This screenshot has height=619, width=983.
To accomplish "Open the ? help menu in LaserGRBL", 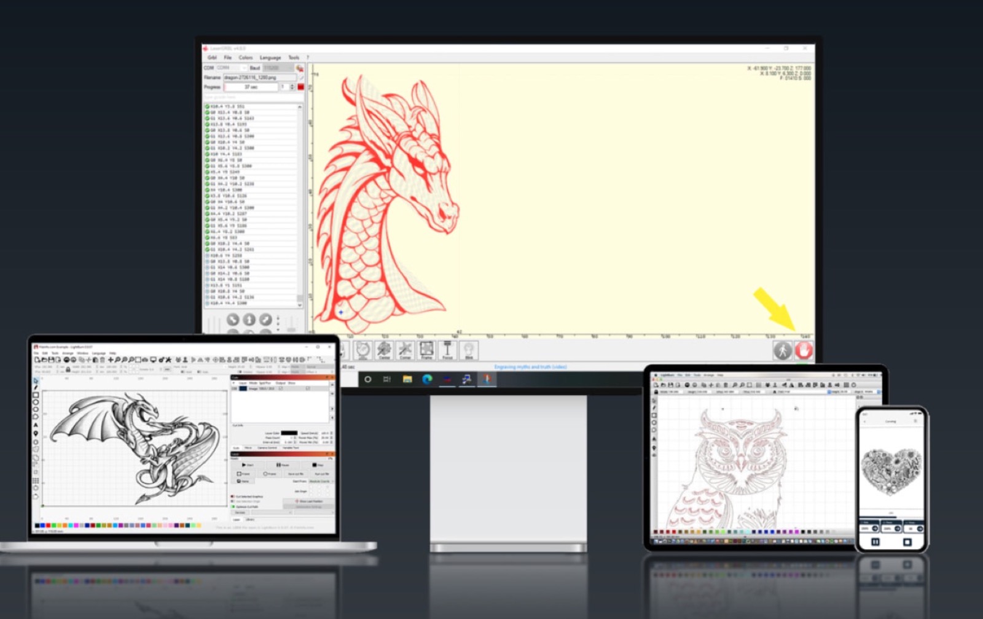I will 308,58.
